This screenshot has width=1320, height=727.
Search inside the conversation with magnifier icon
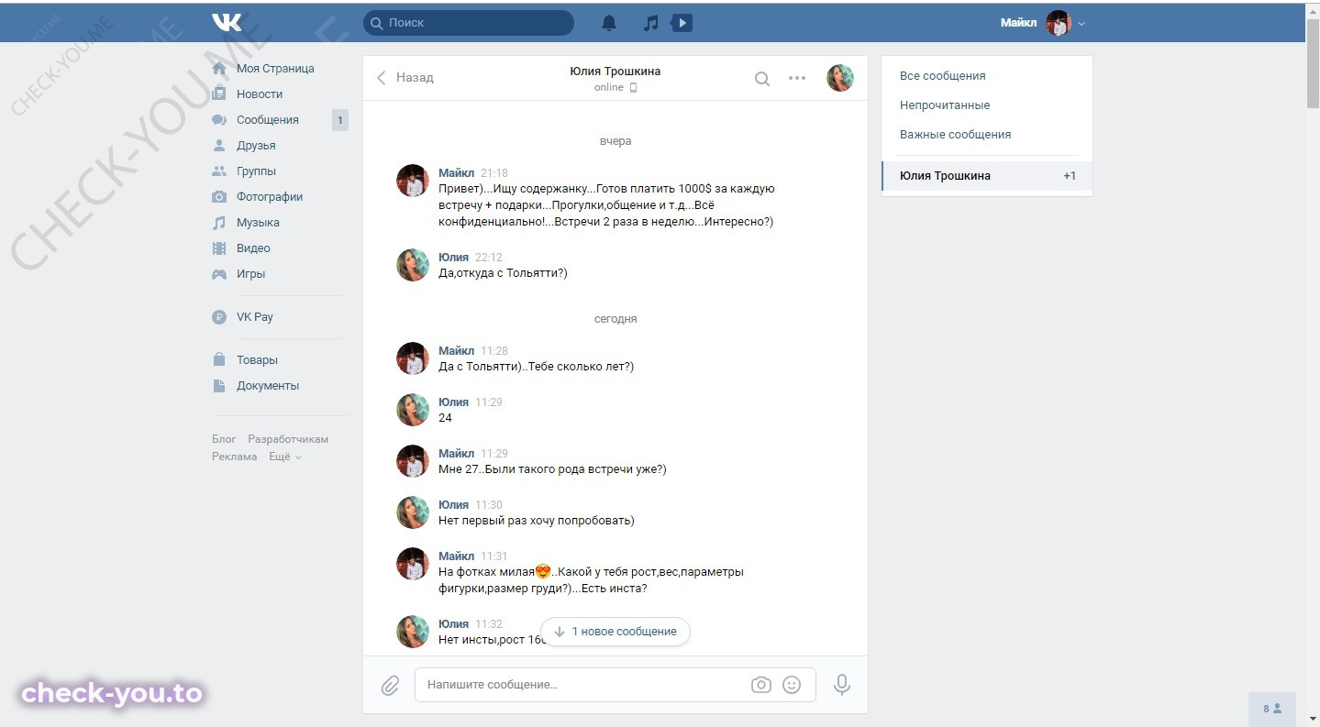click(x=761, y=79)
